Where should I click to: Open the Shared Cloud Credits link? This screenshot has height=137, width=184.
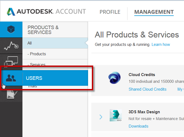[x=148, y=89]
